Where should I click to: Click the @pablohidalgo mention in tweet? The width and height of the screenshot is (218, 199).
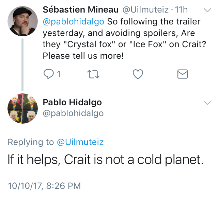[x=74, y=22]
